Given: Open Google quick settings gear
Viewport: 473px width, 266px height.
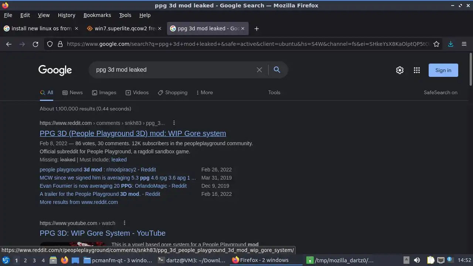Looking at the screenshot, I should pyautogui.click(x=400, y=70).
